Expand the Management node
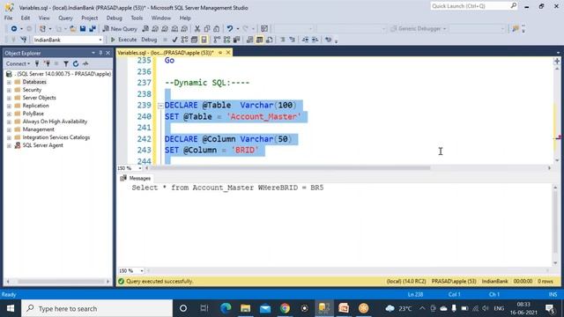This screenshot has width=564, height=317. tap(9, 129)
